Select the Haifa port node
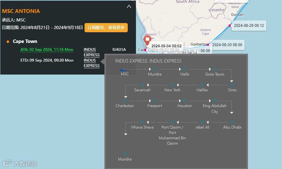 (x=185, y=69)
